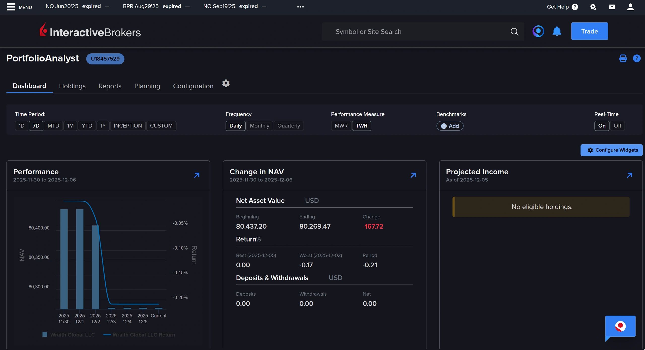Image resolution: width=645 pixels, height=350 pixels.
Task: Switch performance measure to MWR
Action: (341, 126)
